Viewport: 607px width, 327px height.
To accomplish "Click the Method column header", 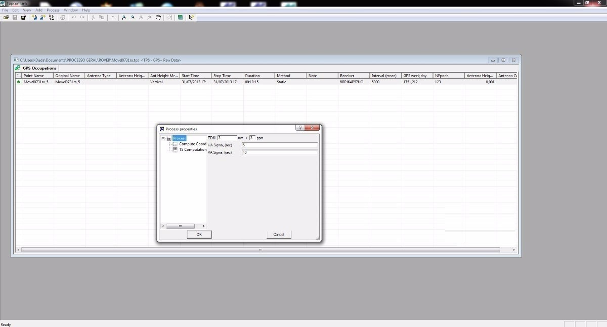I will (291, 76).
